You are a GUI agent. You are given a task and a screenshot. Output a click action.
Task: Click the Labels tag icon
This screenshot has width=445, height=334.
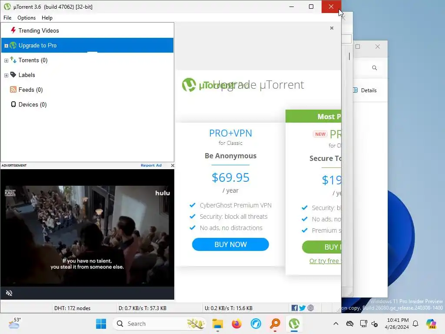click(13, 75)
